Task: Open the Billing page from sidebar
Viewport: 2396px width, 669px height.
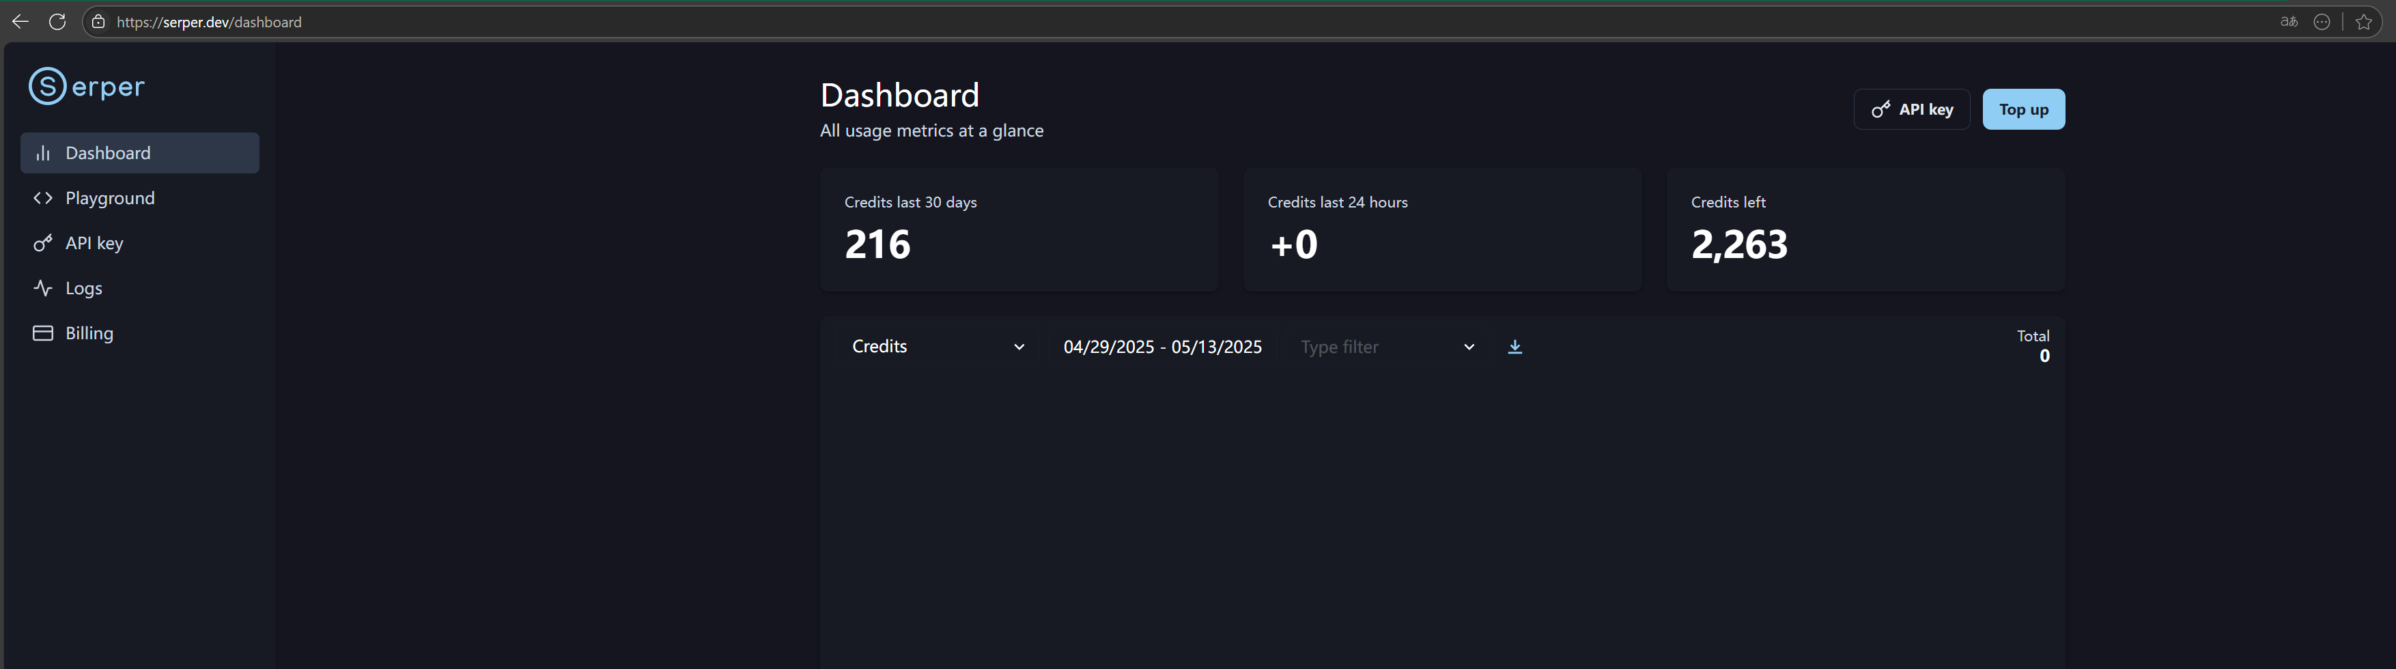Action: tap(89, 333)
